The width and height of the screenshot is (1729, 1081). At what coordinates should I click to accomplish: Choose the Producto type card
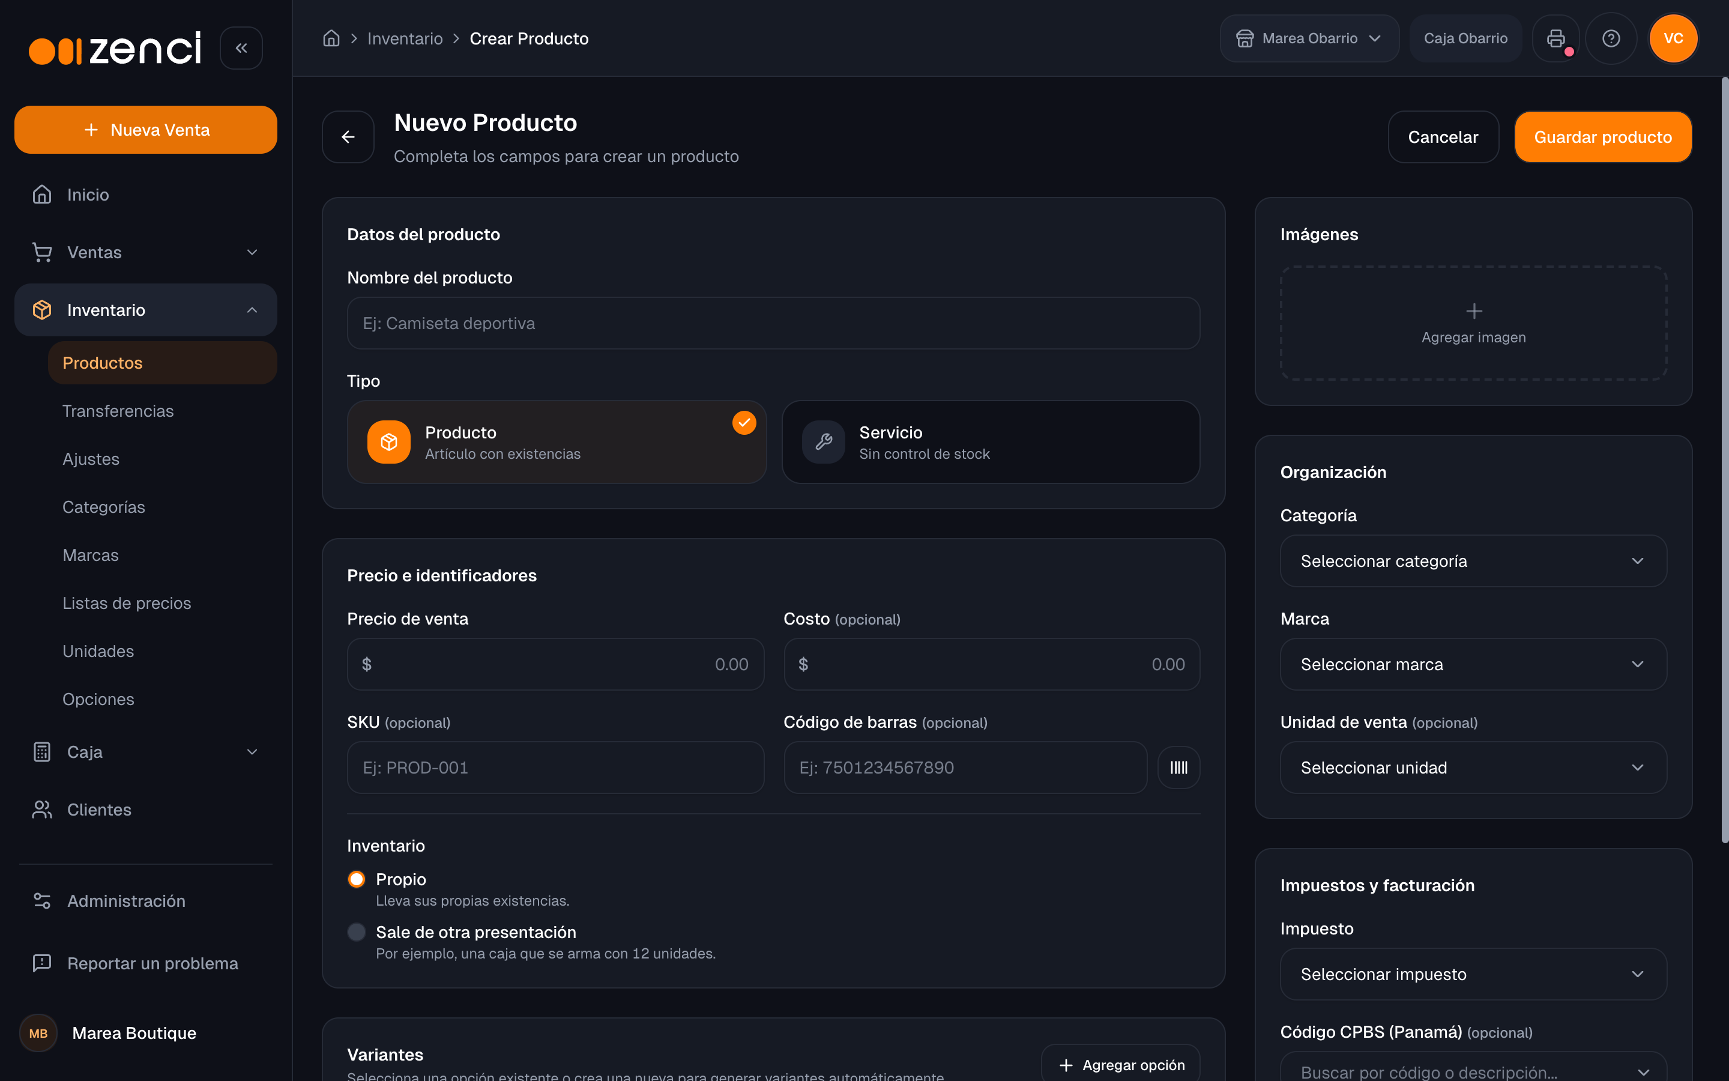pos(557,442)
